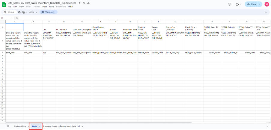Image resolution: width=271 pixels, height=130 pixels.
Task: Expand the 100% zoom dropdown
Action: click(x=36, y=12)
